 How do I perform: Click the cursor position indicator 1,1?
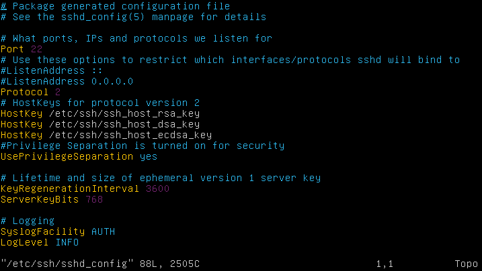coord(385,264)
